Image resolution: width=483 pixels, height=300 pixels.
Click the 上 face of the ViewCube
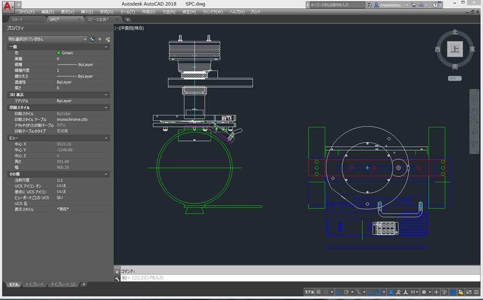(x=455, y=49)
